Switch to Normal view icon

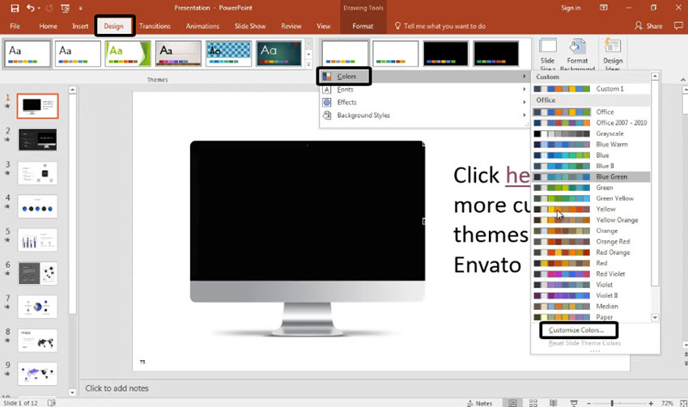[x=512, y=403]
